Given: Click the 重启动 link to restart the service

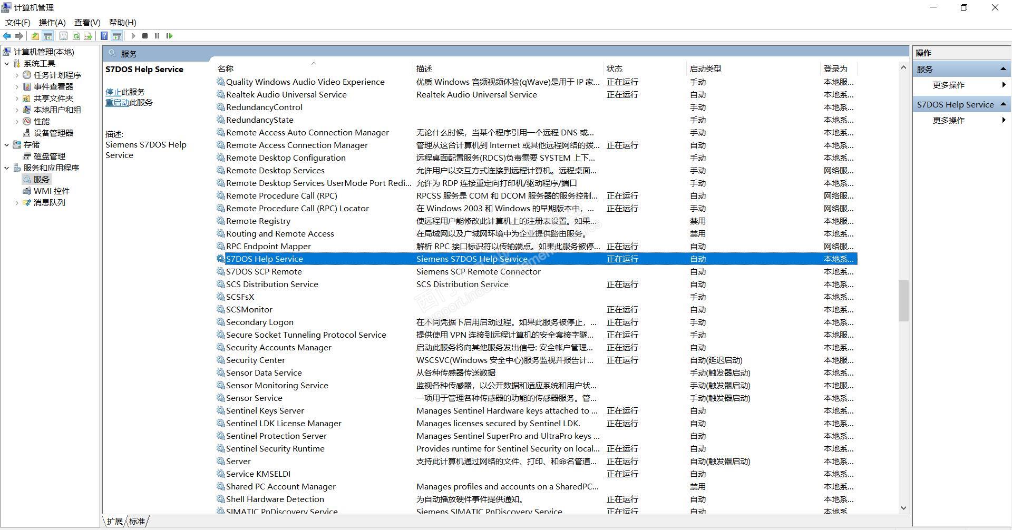Looking at the screenshot, I should click(118, 102).
